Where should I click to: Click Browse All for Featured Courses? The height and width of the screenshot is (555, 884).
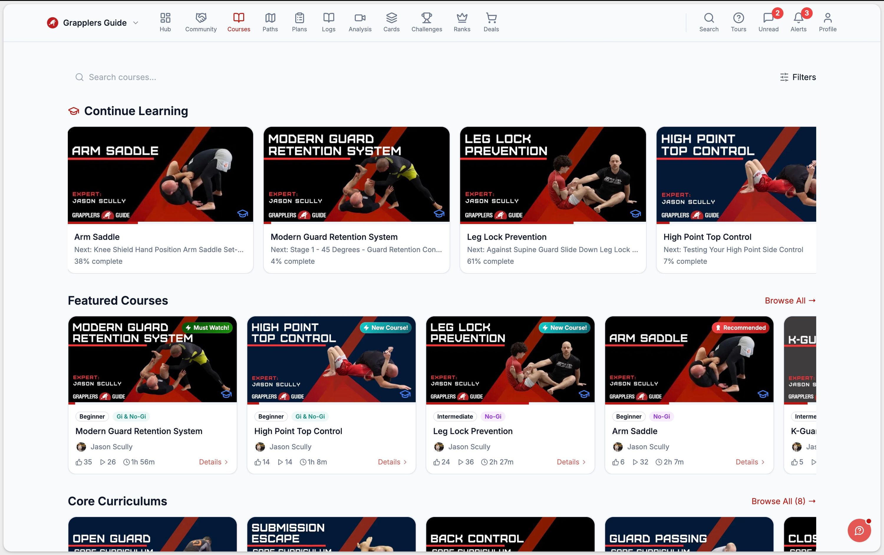coord(790,300)
